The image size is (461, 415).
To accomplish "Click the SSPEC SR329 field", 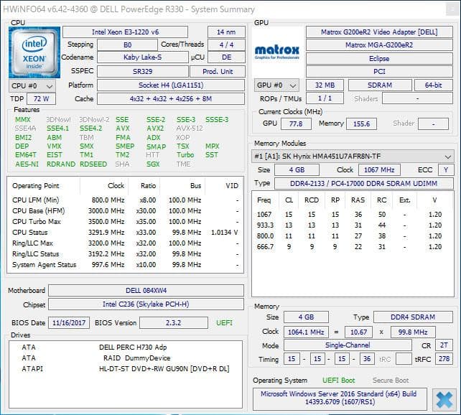I will (143, 71).
